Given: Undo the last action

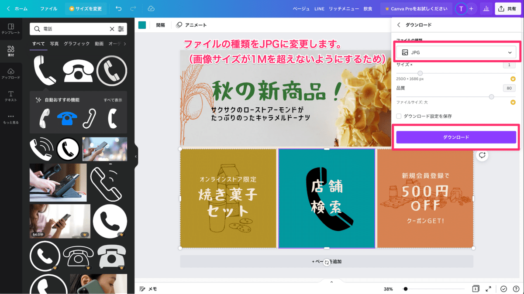Looking at the screenshot, I should coord(119,9).
